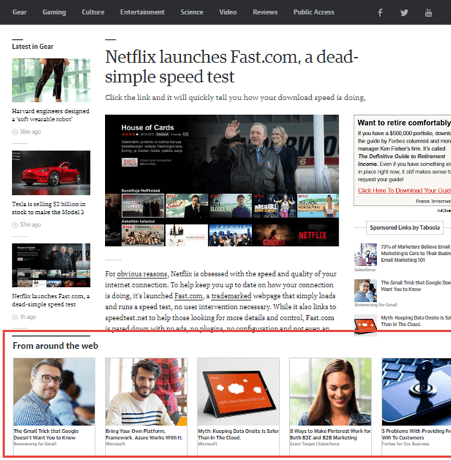Open the Twitter social icon
Viewport: 451px width, 460px height.
(x=404, y=12)
